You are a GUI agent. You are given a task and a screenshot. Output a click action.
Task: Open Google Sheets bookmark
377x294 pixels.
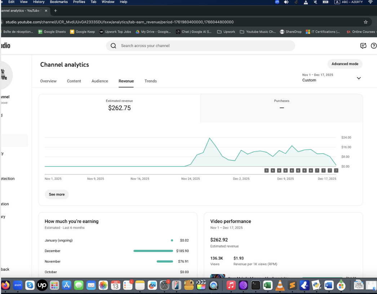point(52,32)
